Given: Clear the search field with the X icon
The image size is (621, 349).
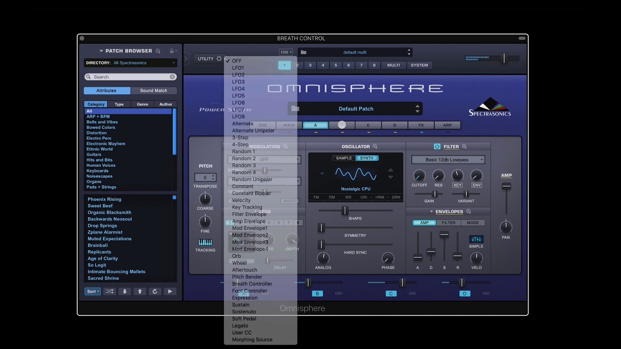Looking at the screenshot, I should [x=172, y=77].
